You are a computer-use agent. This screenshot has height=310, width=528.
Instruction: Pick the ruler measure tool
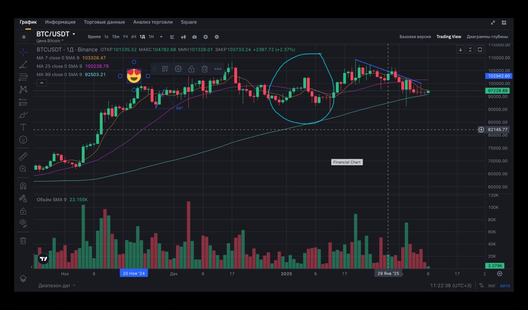coord(23,157)
